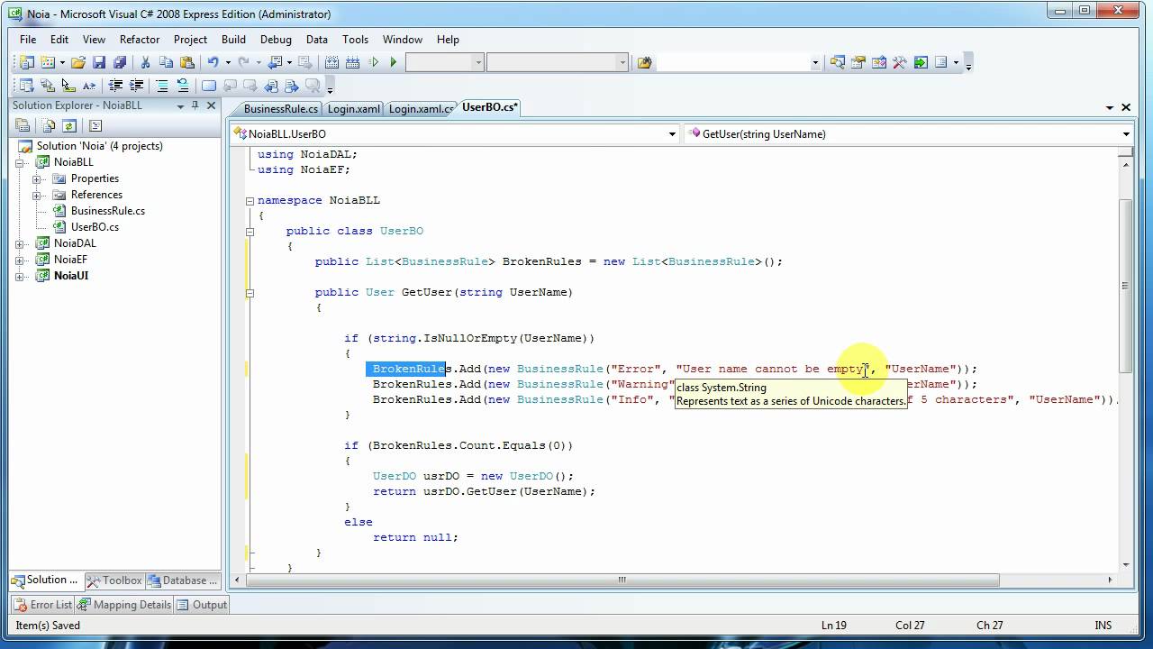Click the Find in Files icon
Viewport: 1153px width, 649px height.
tap(645, 62)
